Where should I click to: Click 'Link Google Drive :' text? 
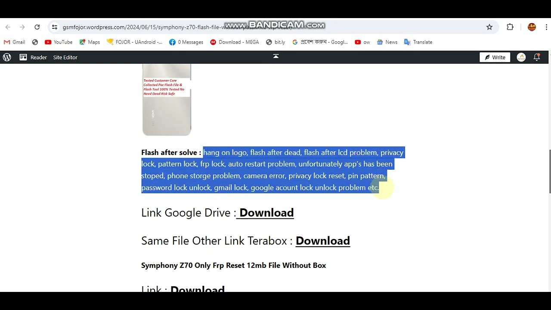click(x=189, y=213)
